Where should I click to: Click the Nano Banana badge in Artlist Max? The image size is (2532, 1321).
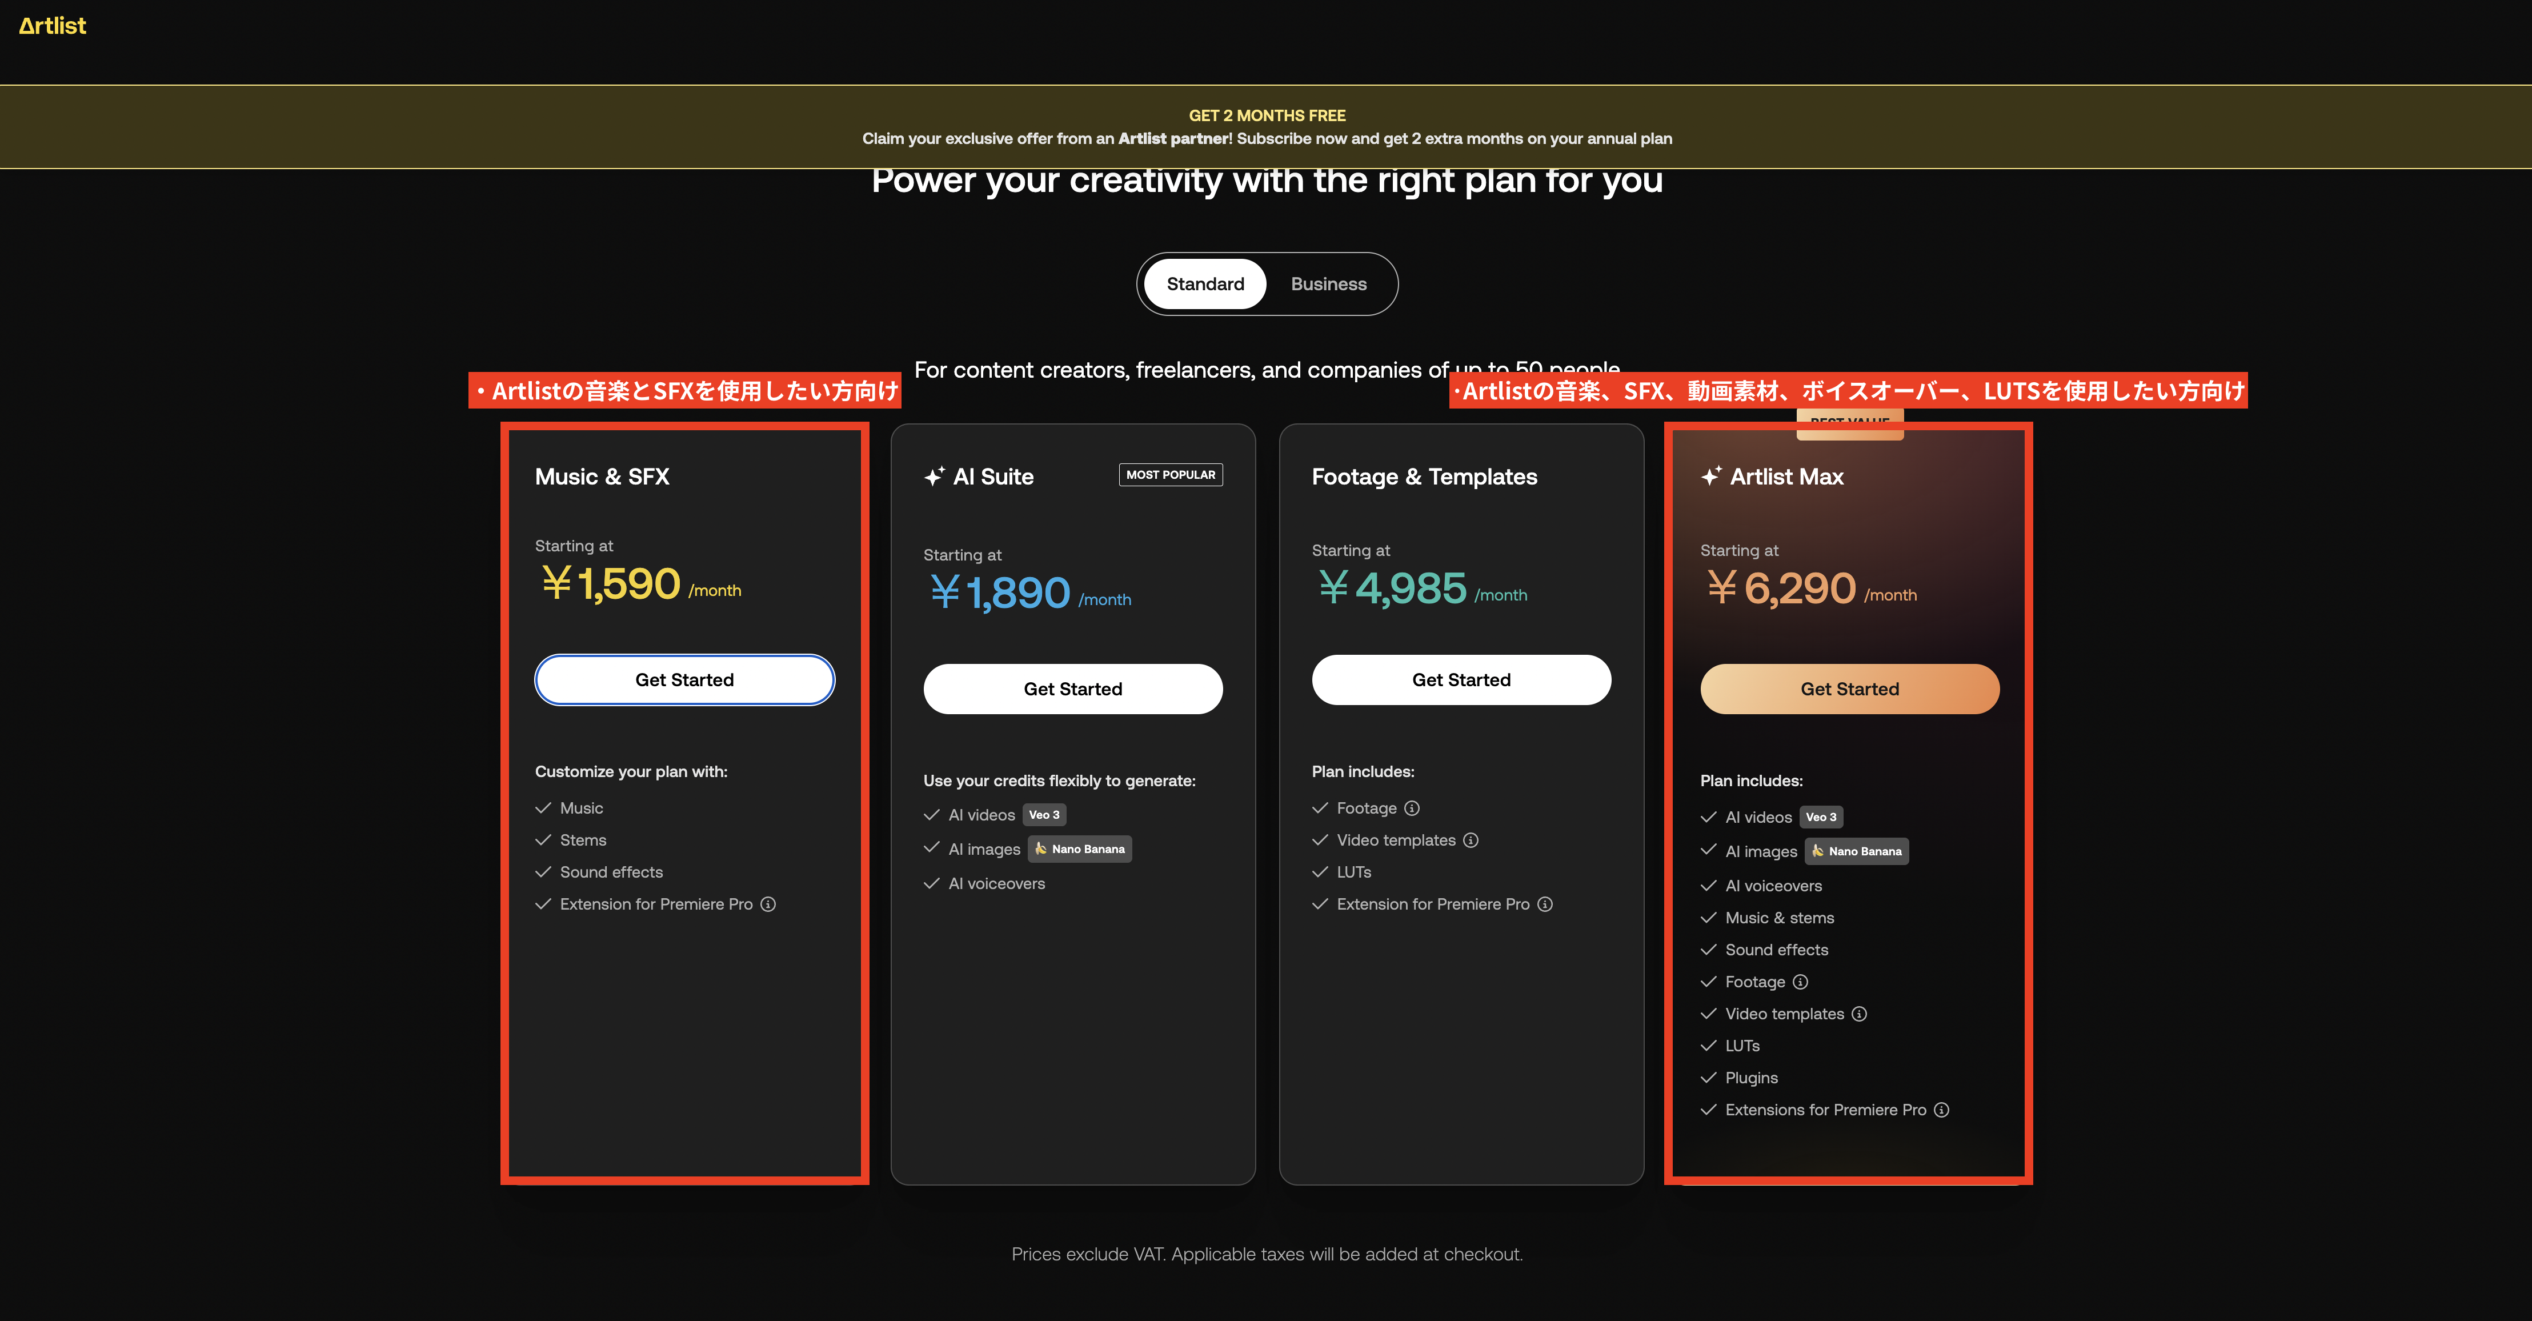pos(1857,851)
